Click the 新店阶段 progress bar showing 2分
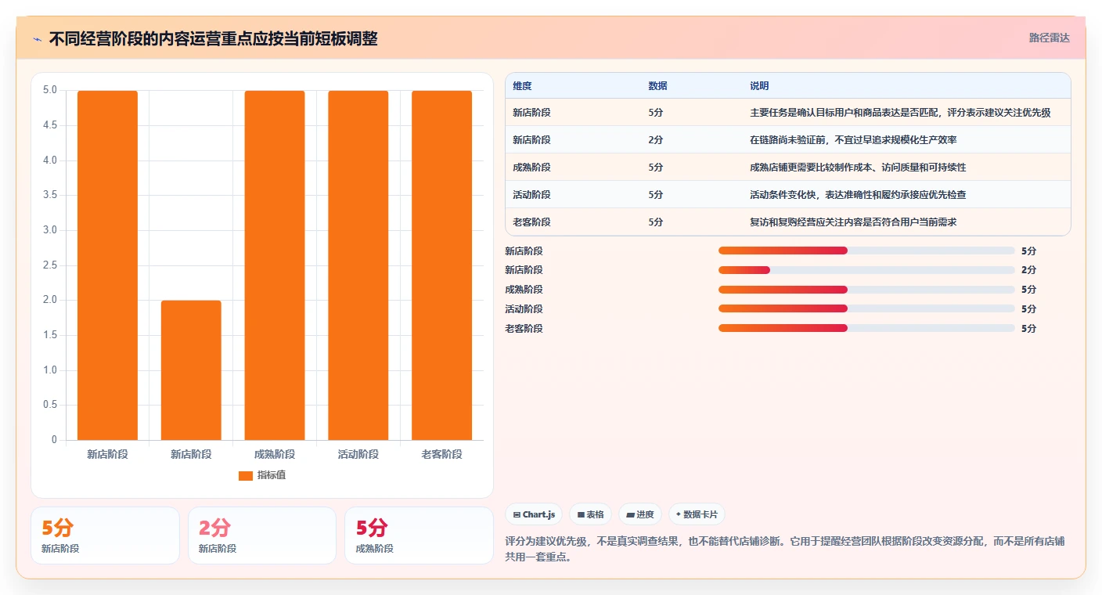This screenshot has width=1102, height=595. [x=866, y=270]
